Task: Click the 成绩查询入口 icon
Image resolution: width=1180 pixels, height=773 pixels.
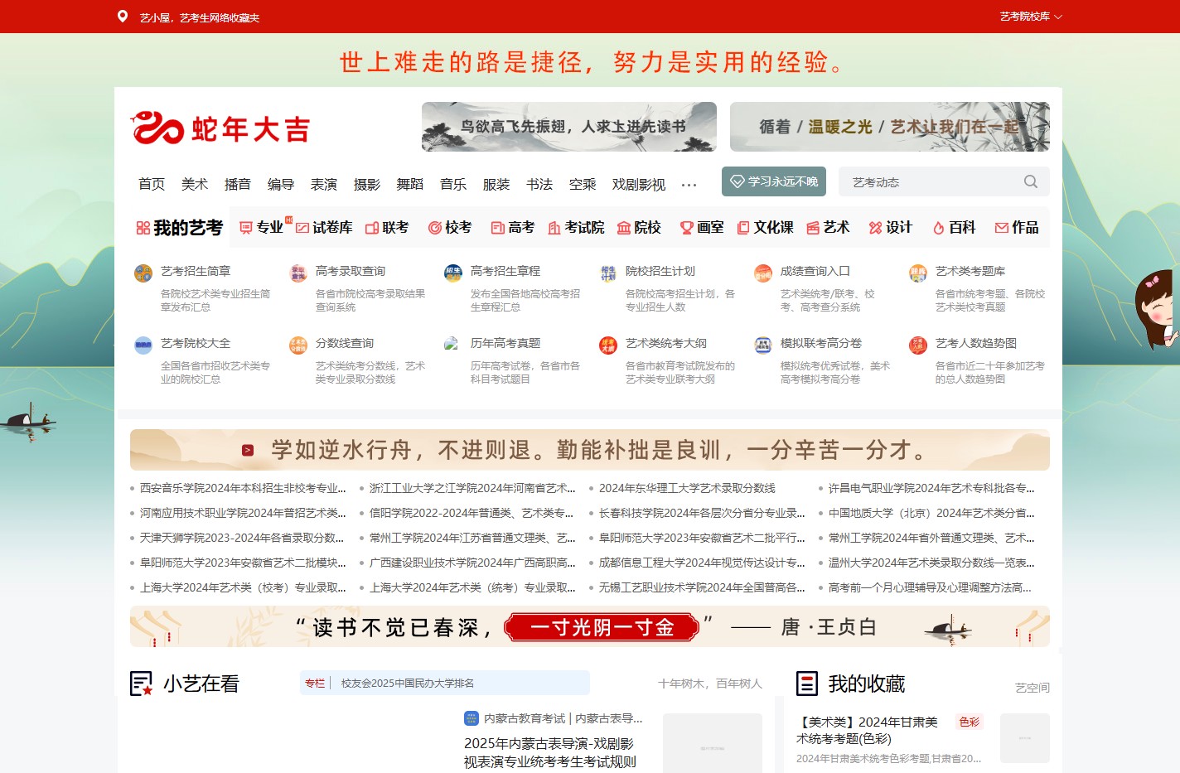Action: point(763,273)
